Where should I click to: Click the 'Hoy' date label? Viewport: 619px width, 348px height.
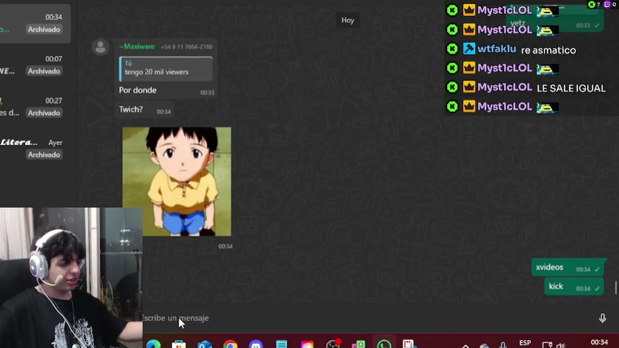(x=348, y=20)
